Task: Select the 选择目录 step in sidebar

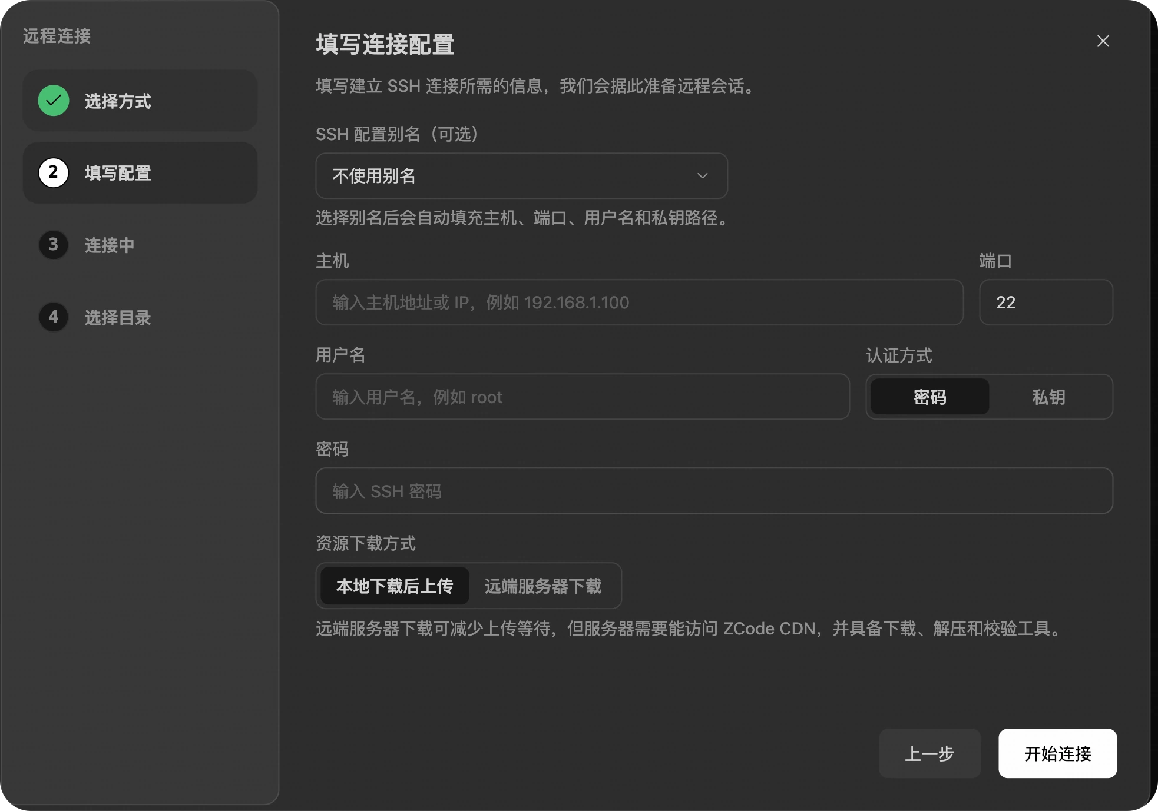Action: click(x=140, y=317)
